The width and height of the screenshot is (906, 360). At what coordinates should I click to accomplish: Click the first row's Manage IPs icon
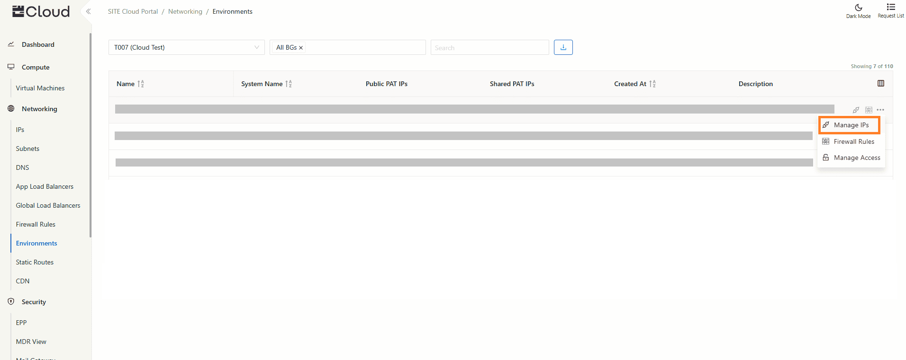coord(856,110)
